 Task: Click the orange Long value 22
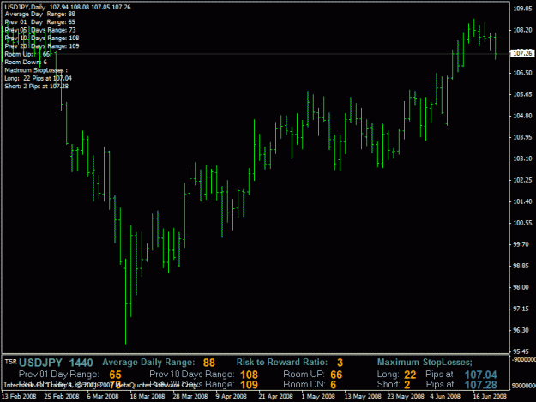(x=410, y=375)
